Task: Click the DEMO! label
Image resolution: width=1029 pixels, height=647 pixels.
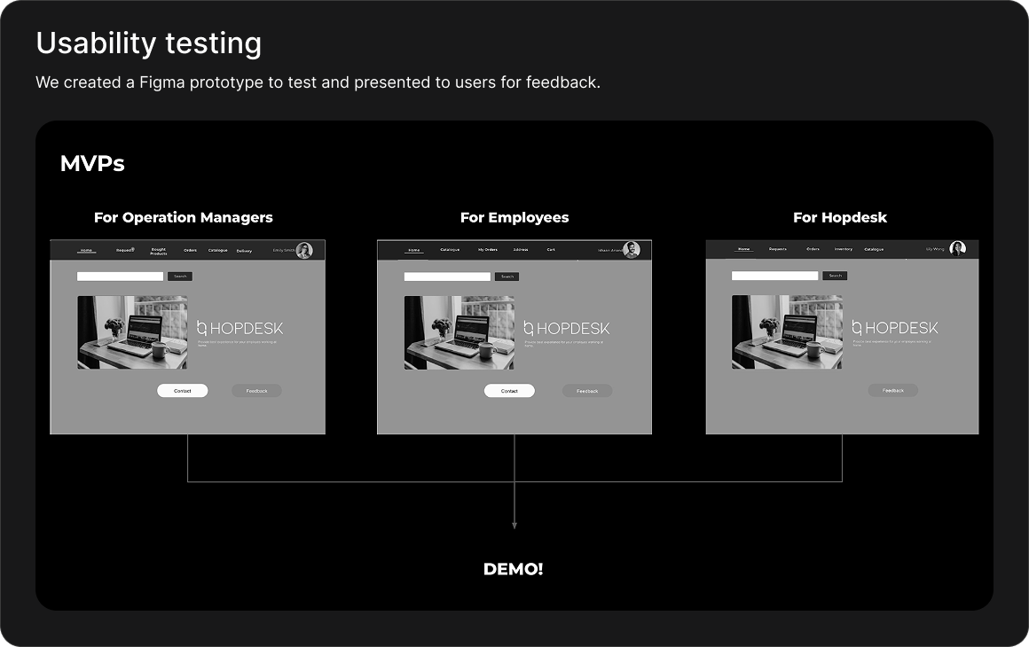Action: point(513,569)
